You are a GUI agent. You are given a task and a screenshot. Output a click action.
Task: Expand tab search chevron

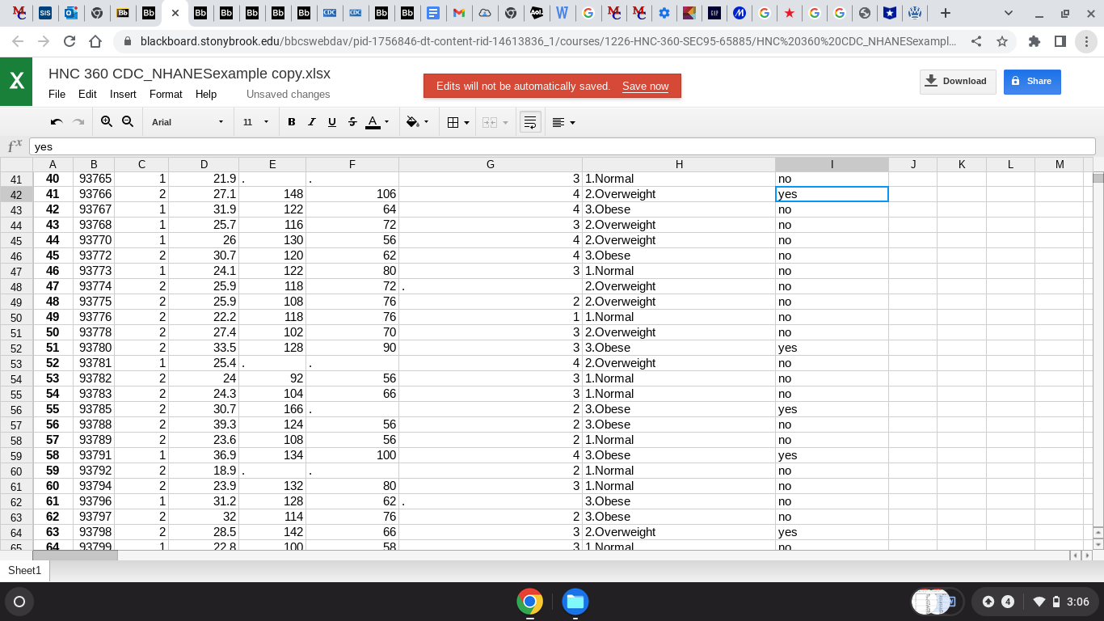click(x=1008, y=13)
